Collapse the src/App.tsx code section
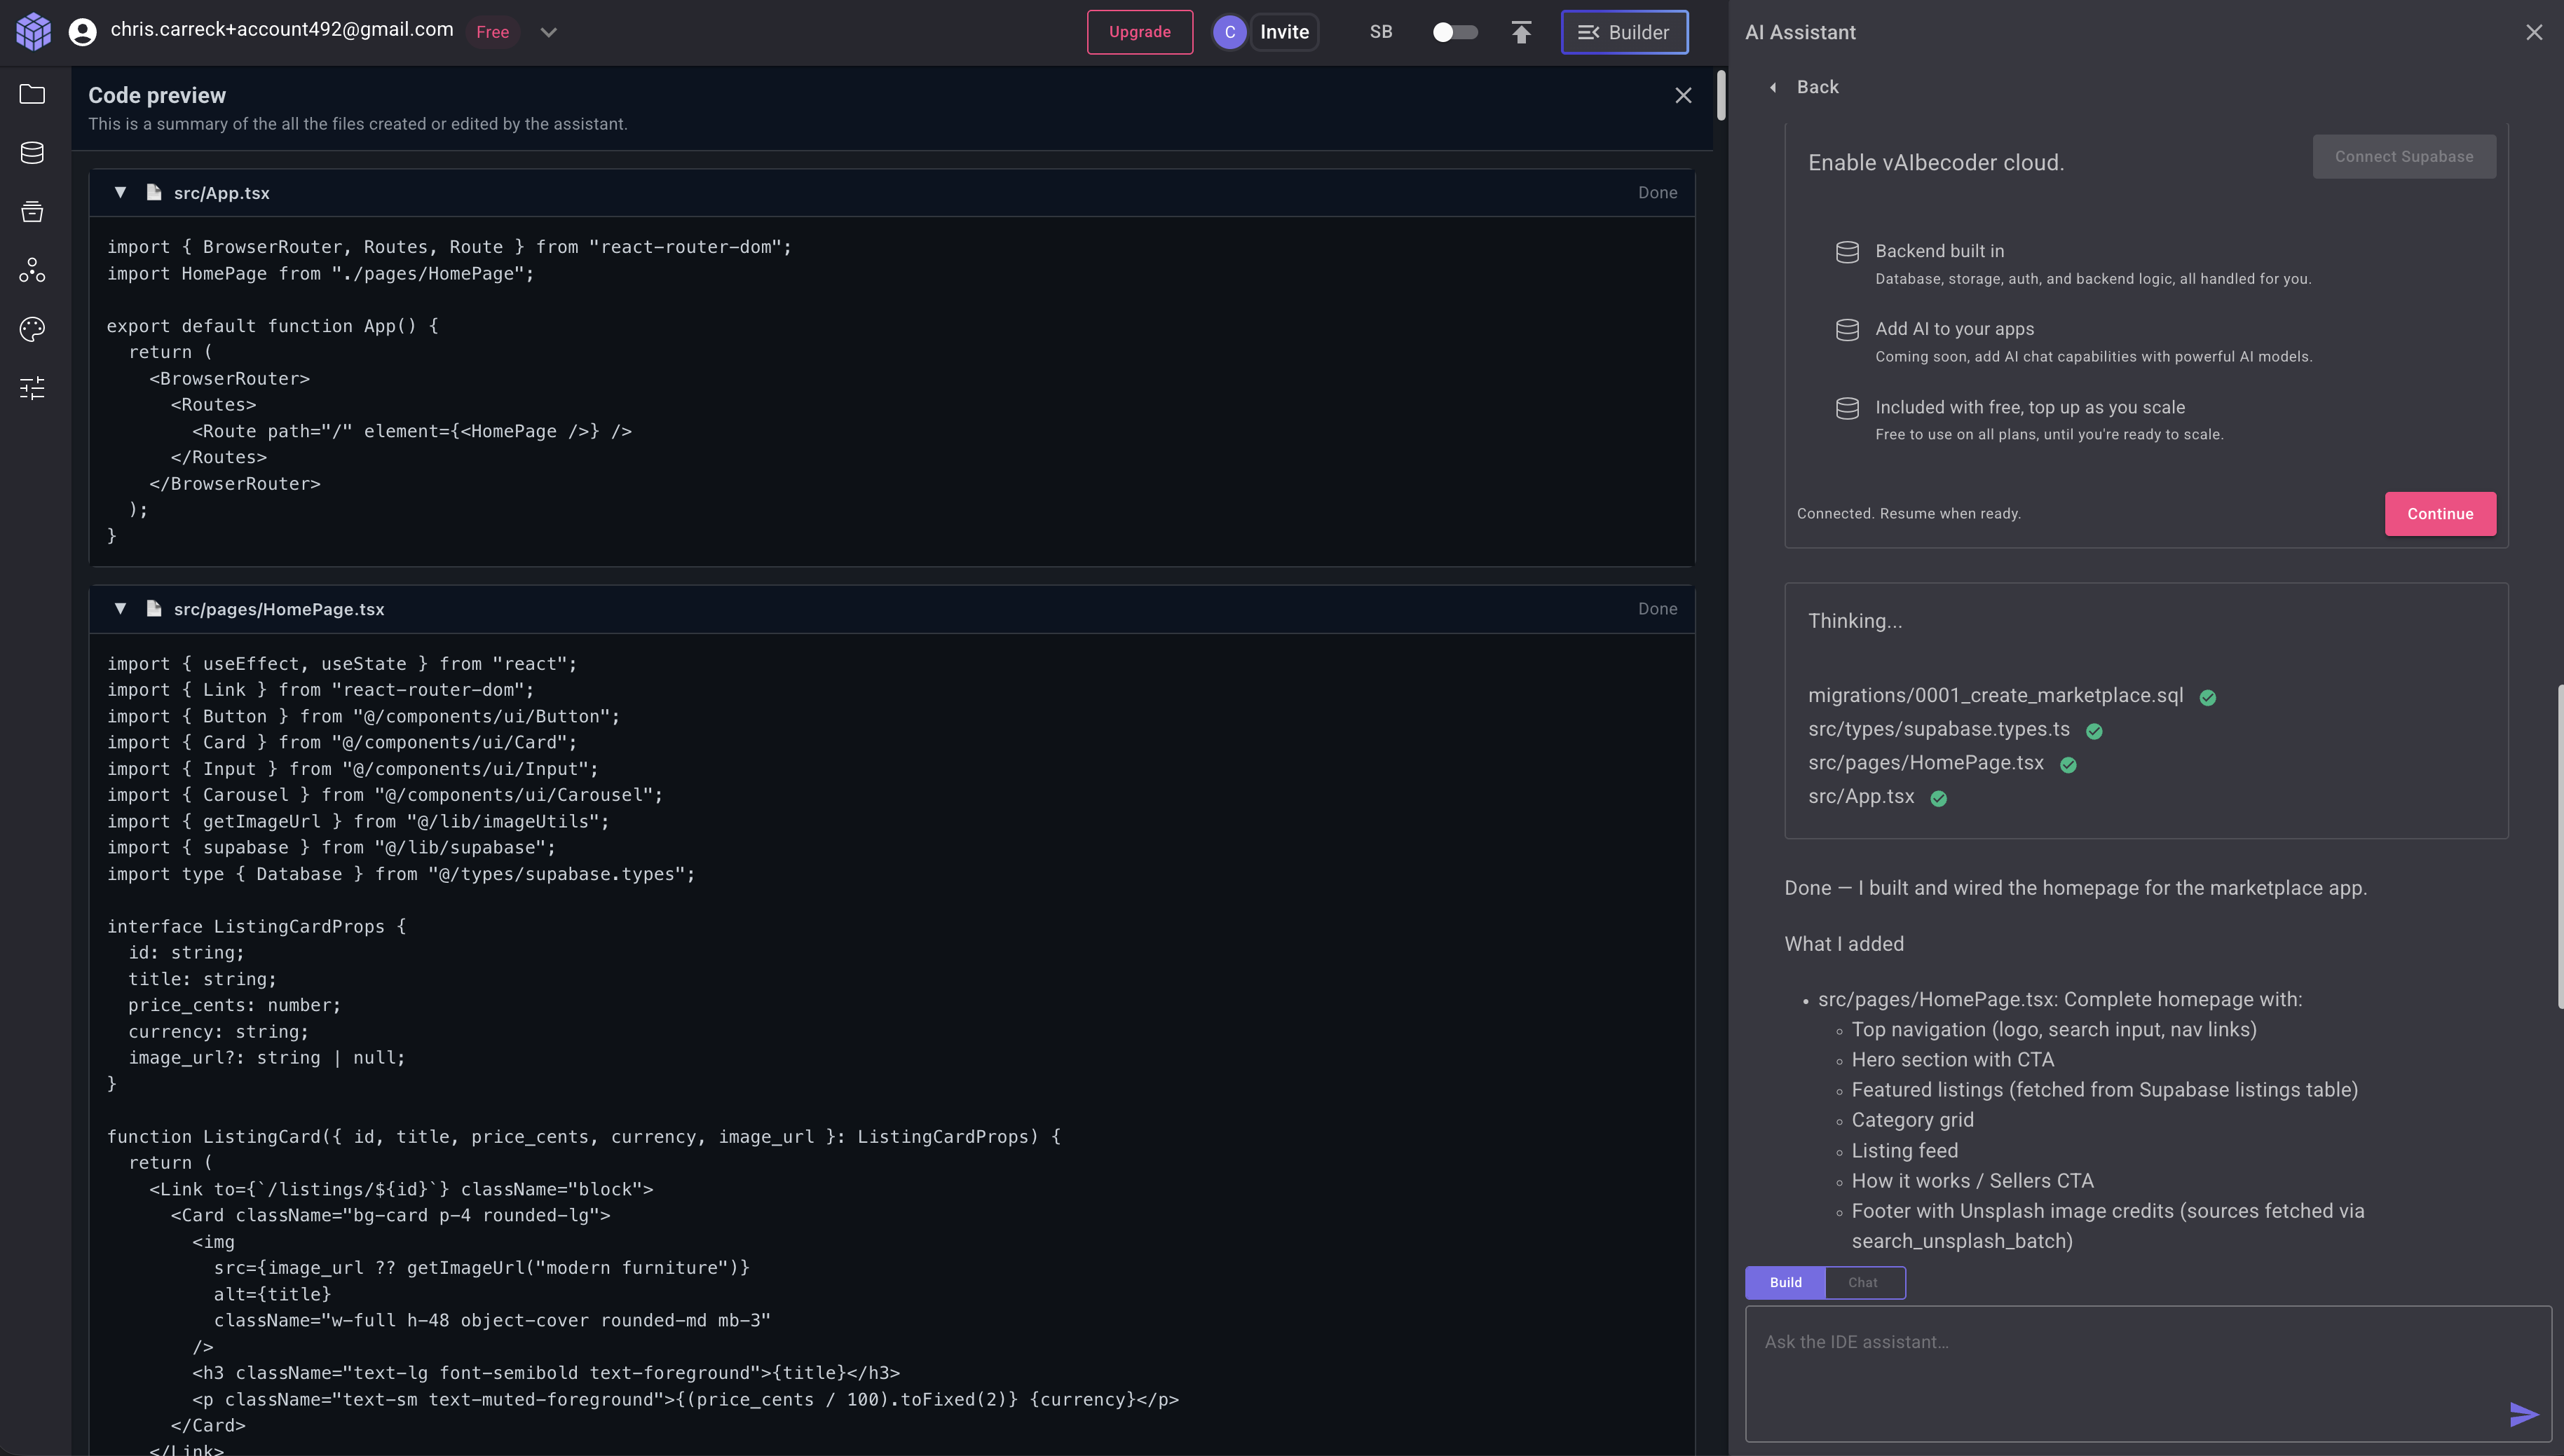The image size is (2564, 1456). 120,192
